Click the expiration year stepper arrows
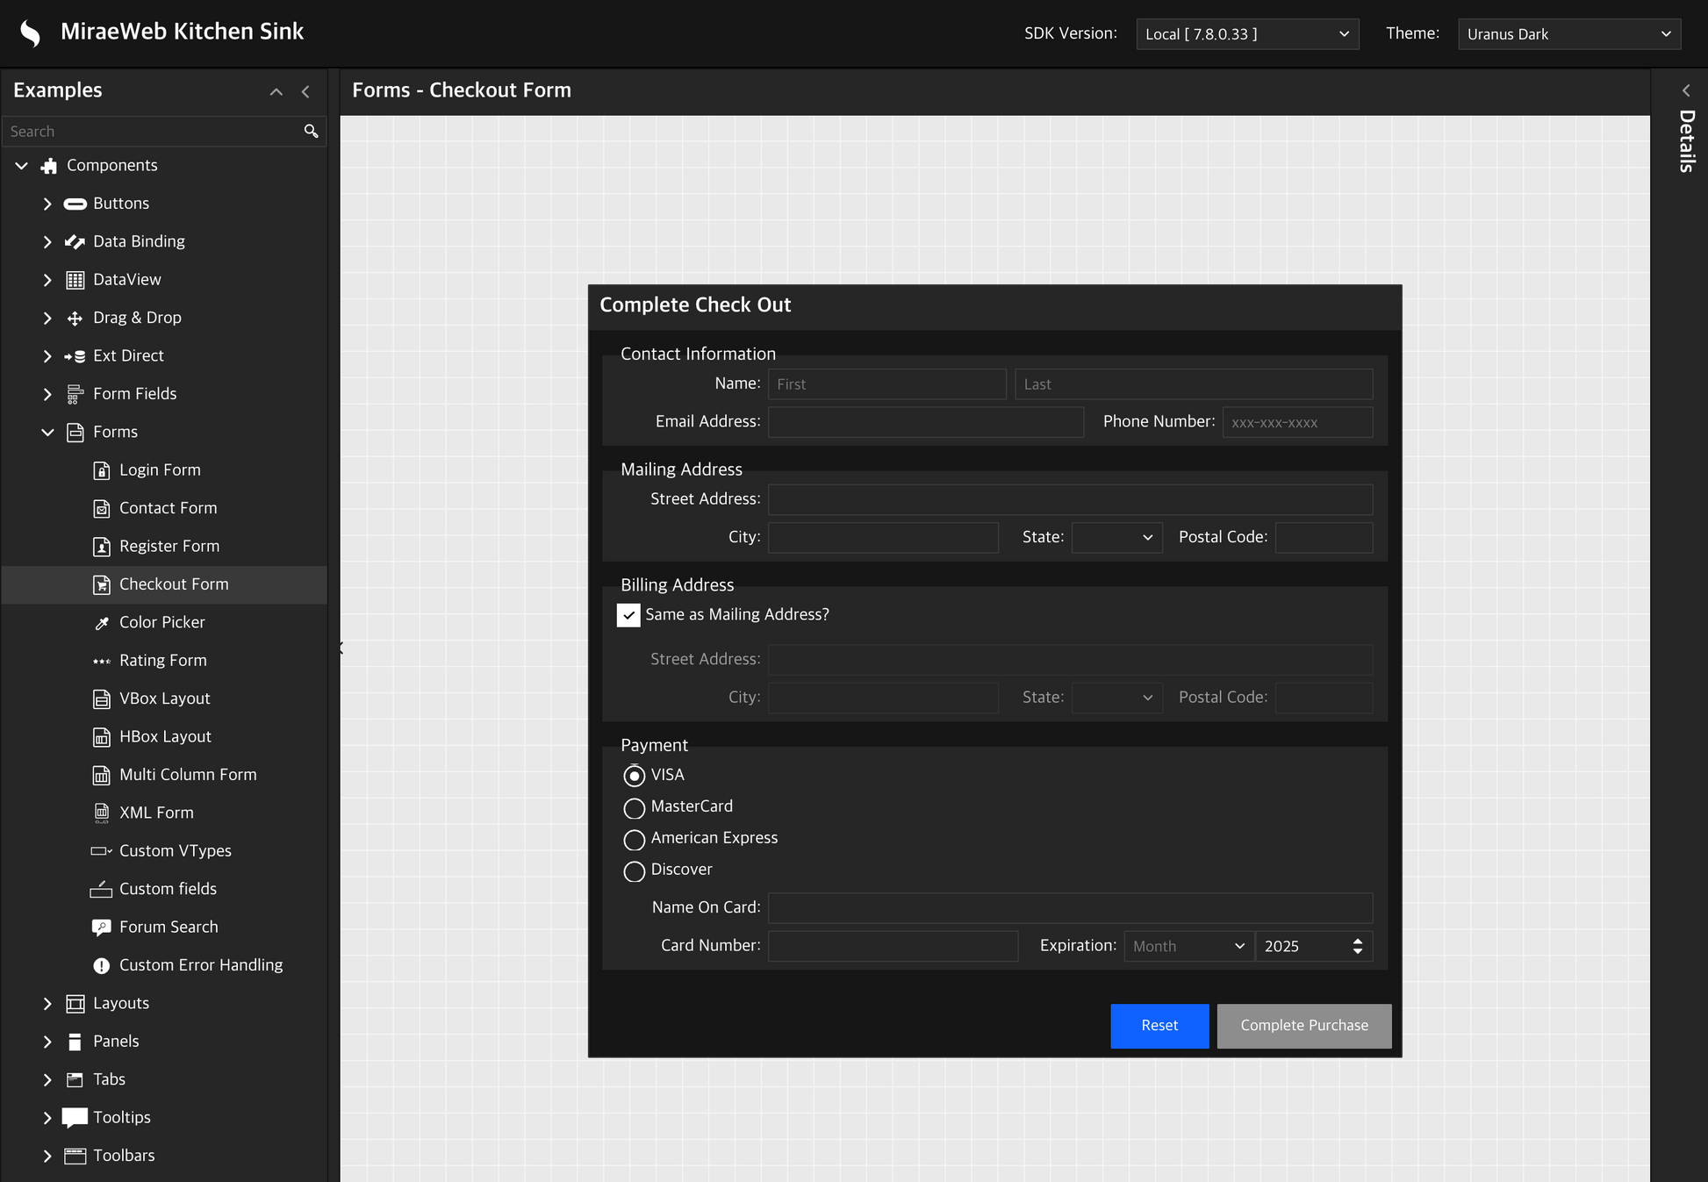1708x1182 pixels. 1357,946
